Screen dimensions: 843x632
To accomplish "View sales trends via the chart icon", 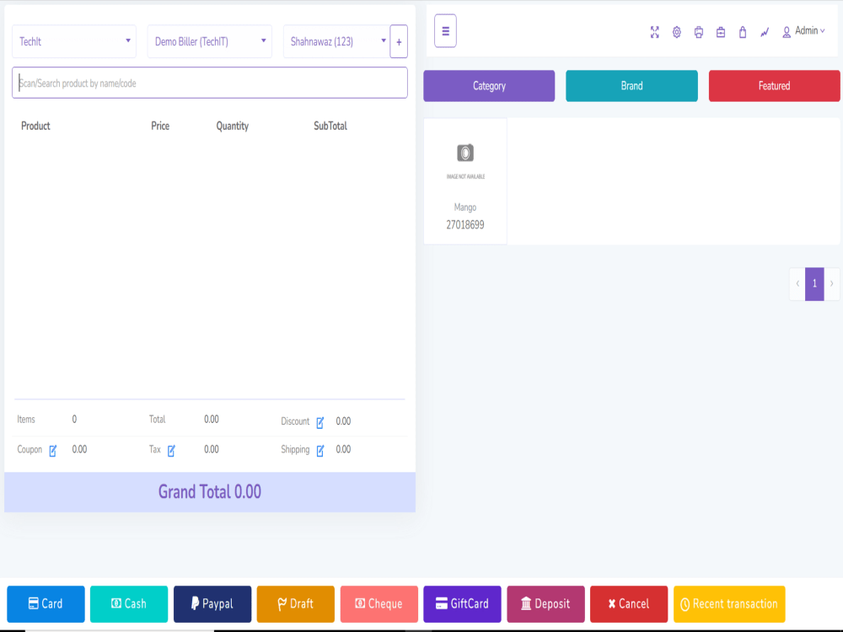I will [764, 32].
